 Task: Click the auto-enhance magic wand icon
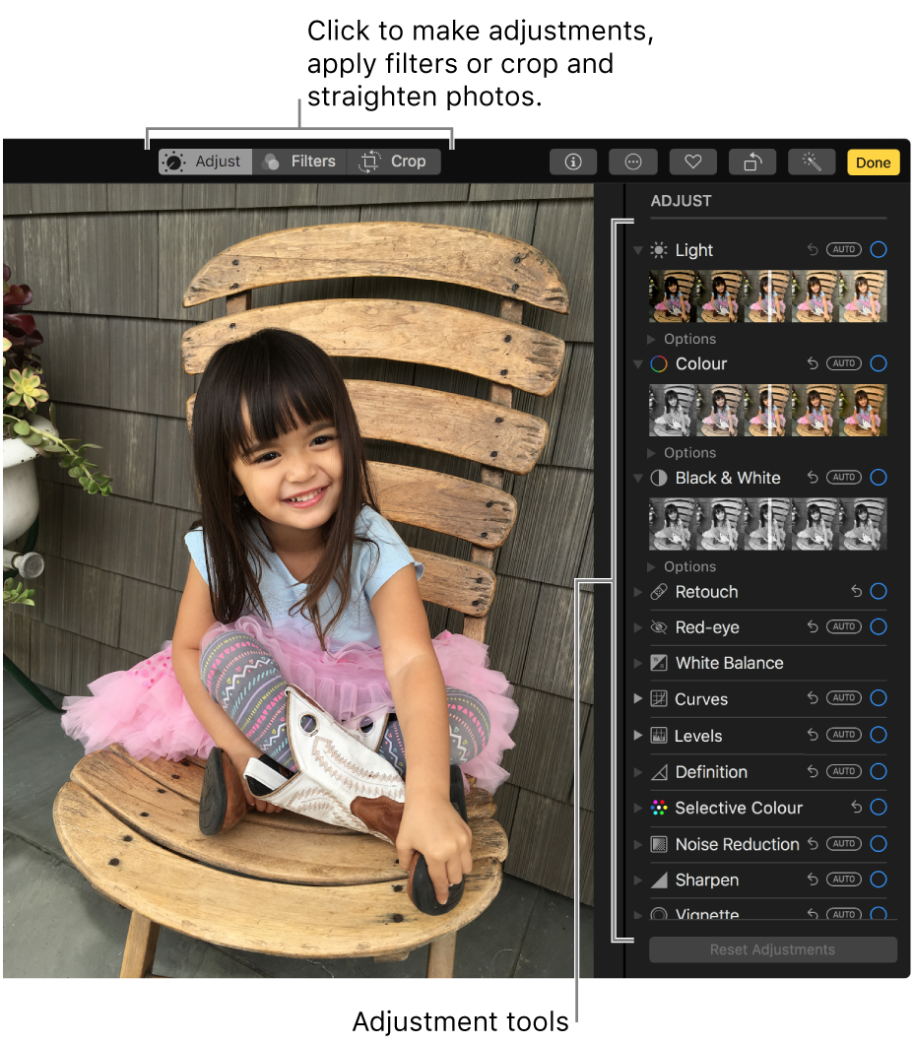coord(811,162)
